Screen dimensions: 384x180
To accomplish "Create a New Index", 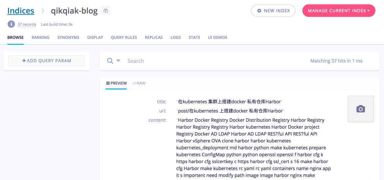I will pos(273,11).
